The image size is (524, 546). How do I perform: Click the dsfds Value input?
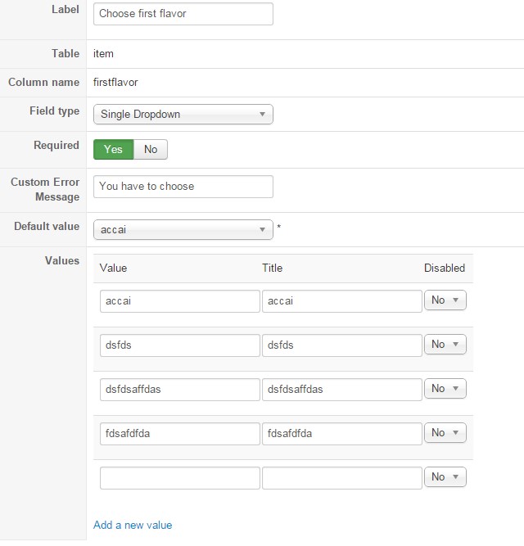[179, 345]
